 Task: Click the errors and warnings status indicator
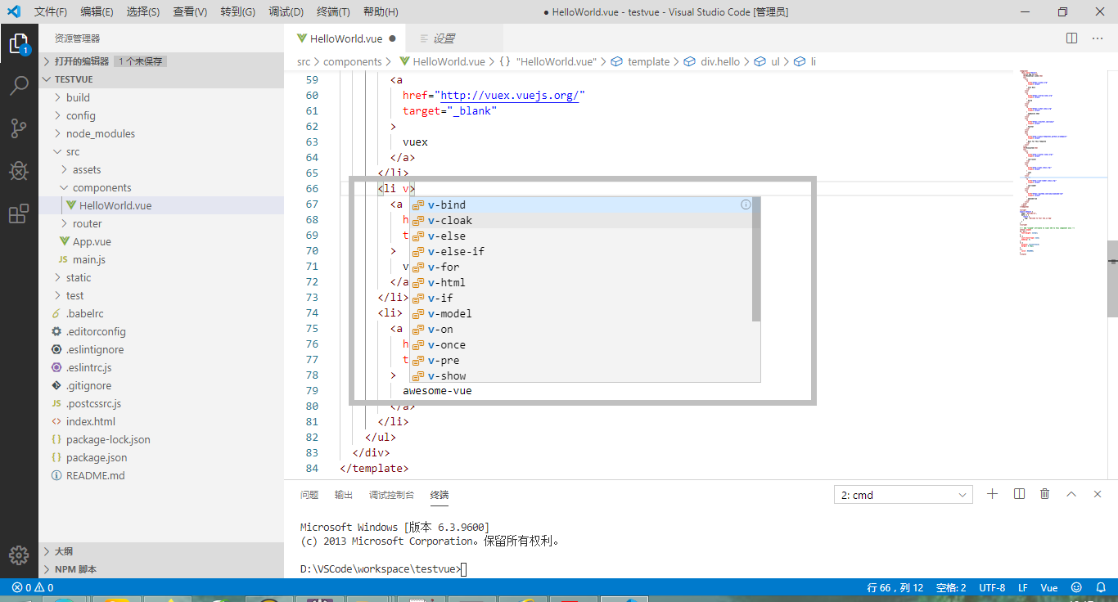[x=33, y=587]
